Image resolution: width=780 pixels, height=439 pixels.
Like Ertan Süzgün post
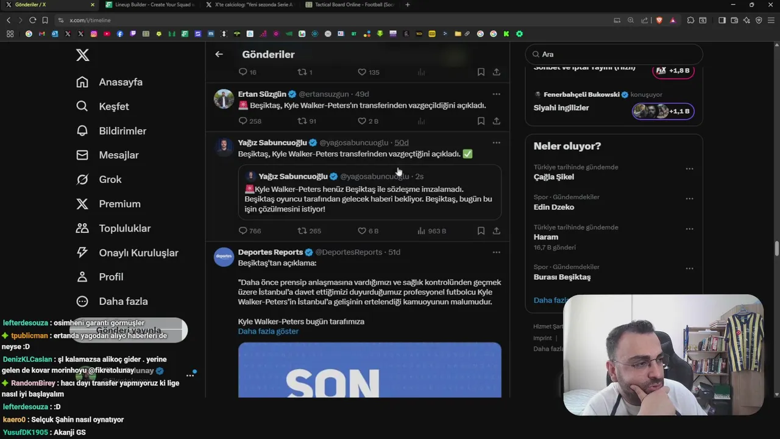click(x=368, y=121)
